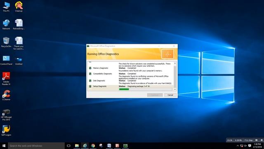The image size is (264, 149).
Task: Open Cleanup desktop icon
Action: [x=19, y=7]
